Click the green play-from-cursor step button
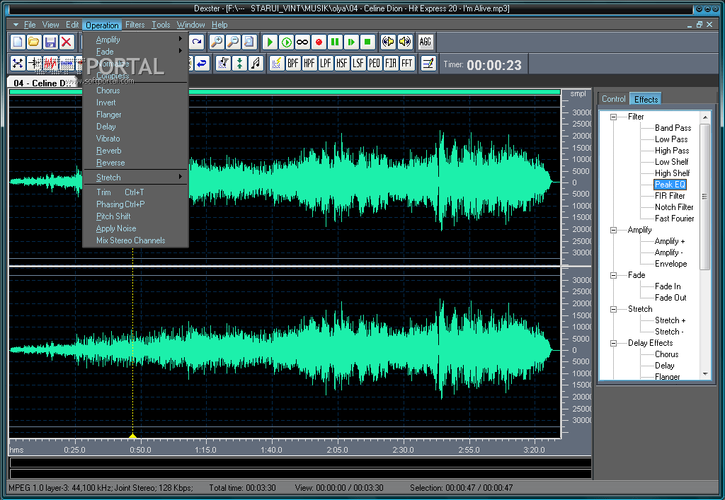The height and width of the screenshot is (500, 725). 351,42
